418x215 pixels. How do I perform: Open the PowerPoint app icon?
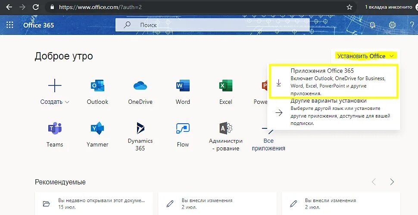[x=264, y=86]
